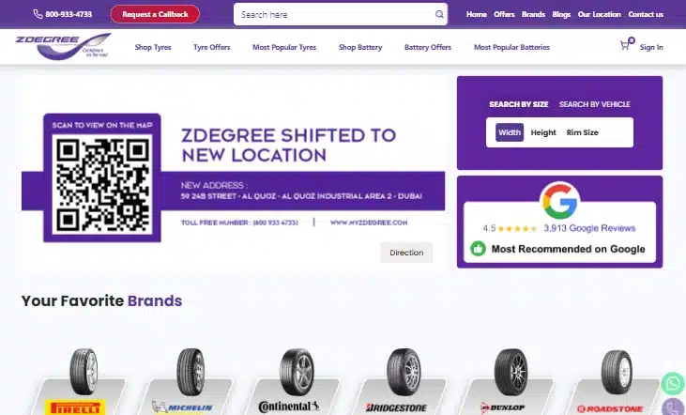Open the Height size selector
The width and height of the screenshot is (686, 415).
543,132
